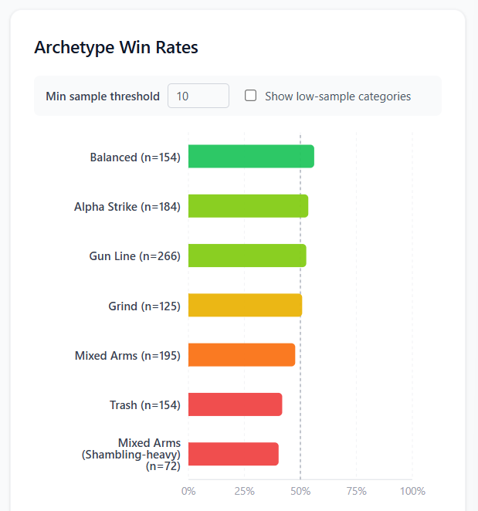Click the Archetype Win Rates heading
Image resolution: width=478 pixels, height=511 pixels.
[116, 48]
